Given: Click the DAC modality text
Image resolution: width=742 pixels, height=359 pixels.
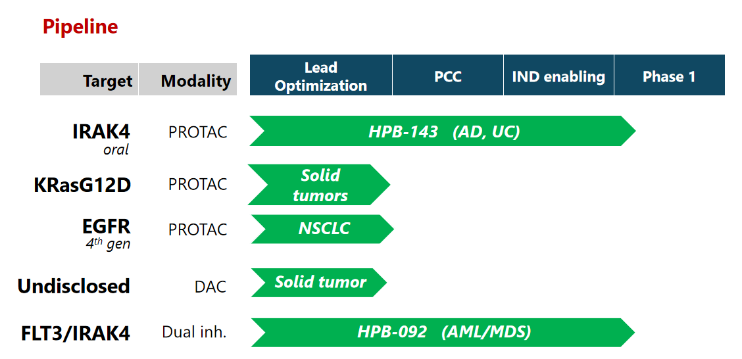Looking at the screenshot, I should (210, 286).
